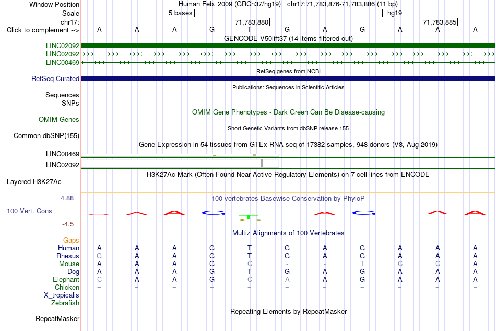
Task: Click the '5 bases' scale bar label
Action: pos(180,13)
